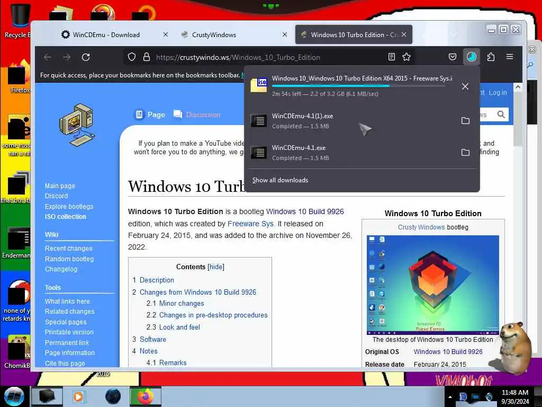Viewport: 542px width, 407px height.
Task: Open Original OS Windows 10 Build 9926 link
Action: (x=448, y=352)
